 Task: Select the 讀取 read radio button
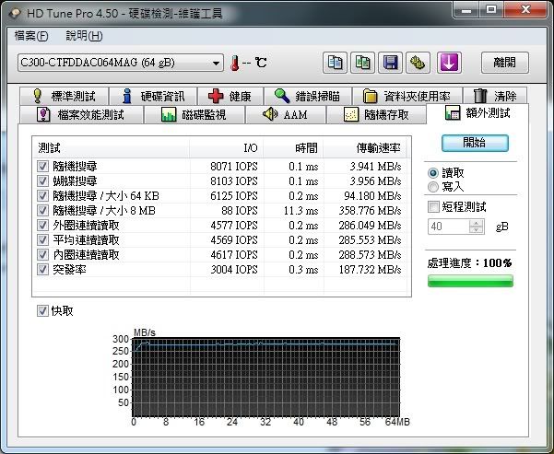[x=433, y=173]
